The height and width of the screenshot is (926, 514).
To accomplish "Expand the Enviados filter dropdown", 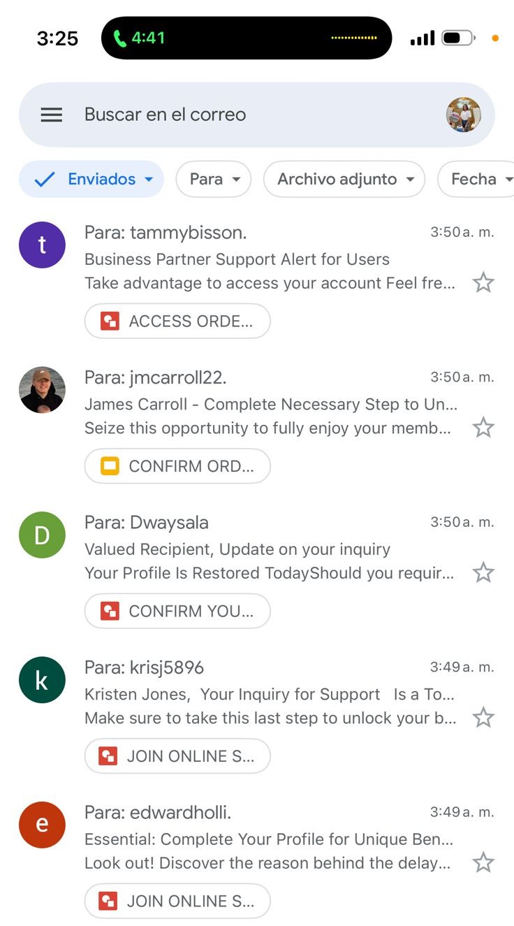I will click(91, 179).
